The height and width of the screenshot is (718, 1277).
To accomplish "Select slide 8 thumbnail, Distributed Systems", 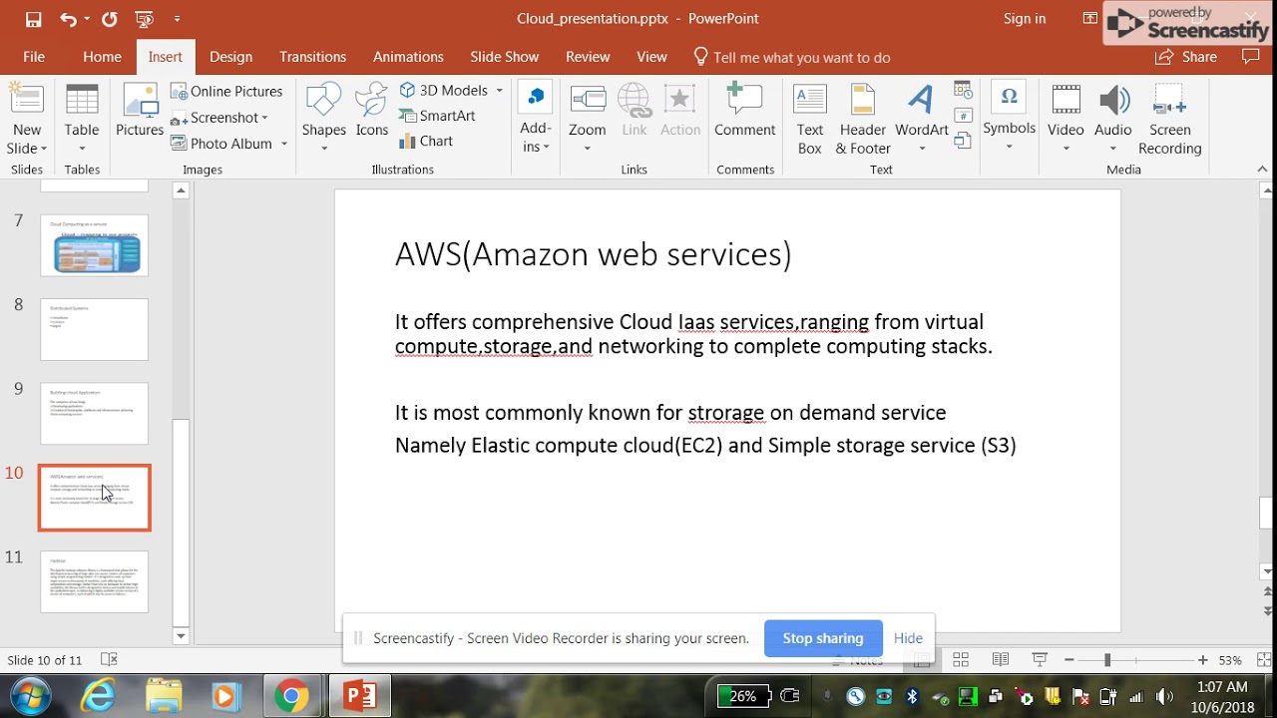I will 95,329.
